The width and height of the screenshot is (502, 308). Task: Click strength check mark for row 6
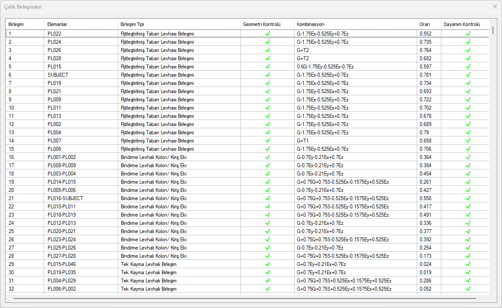[468, 75]
